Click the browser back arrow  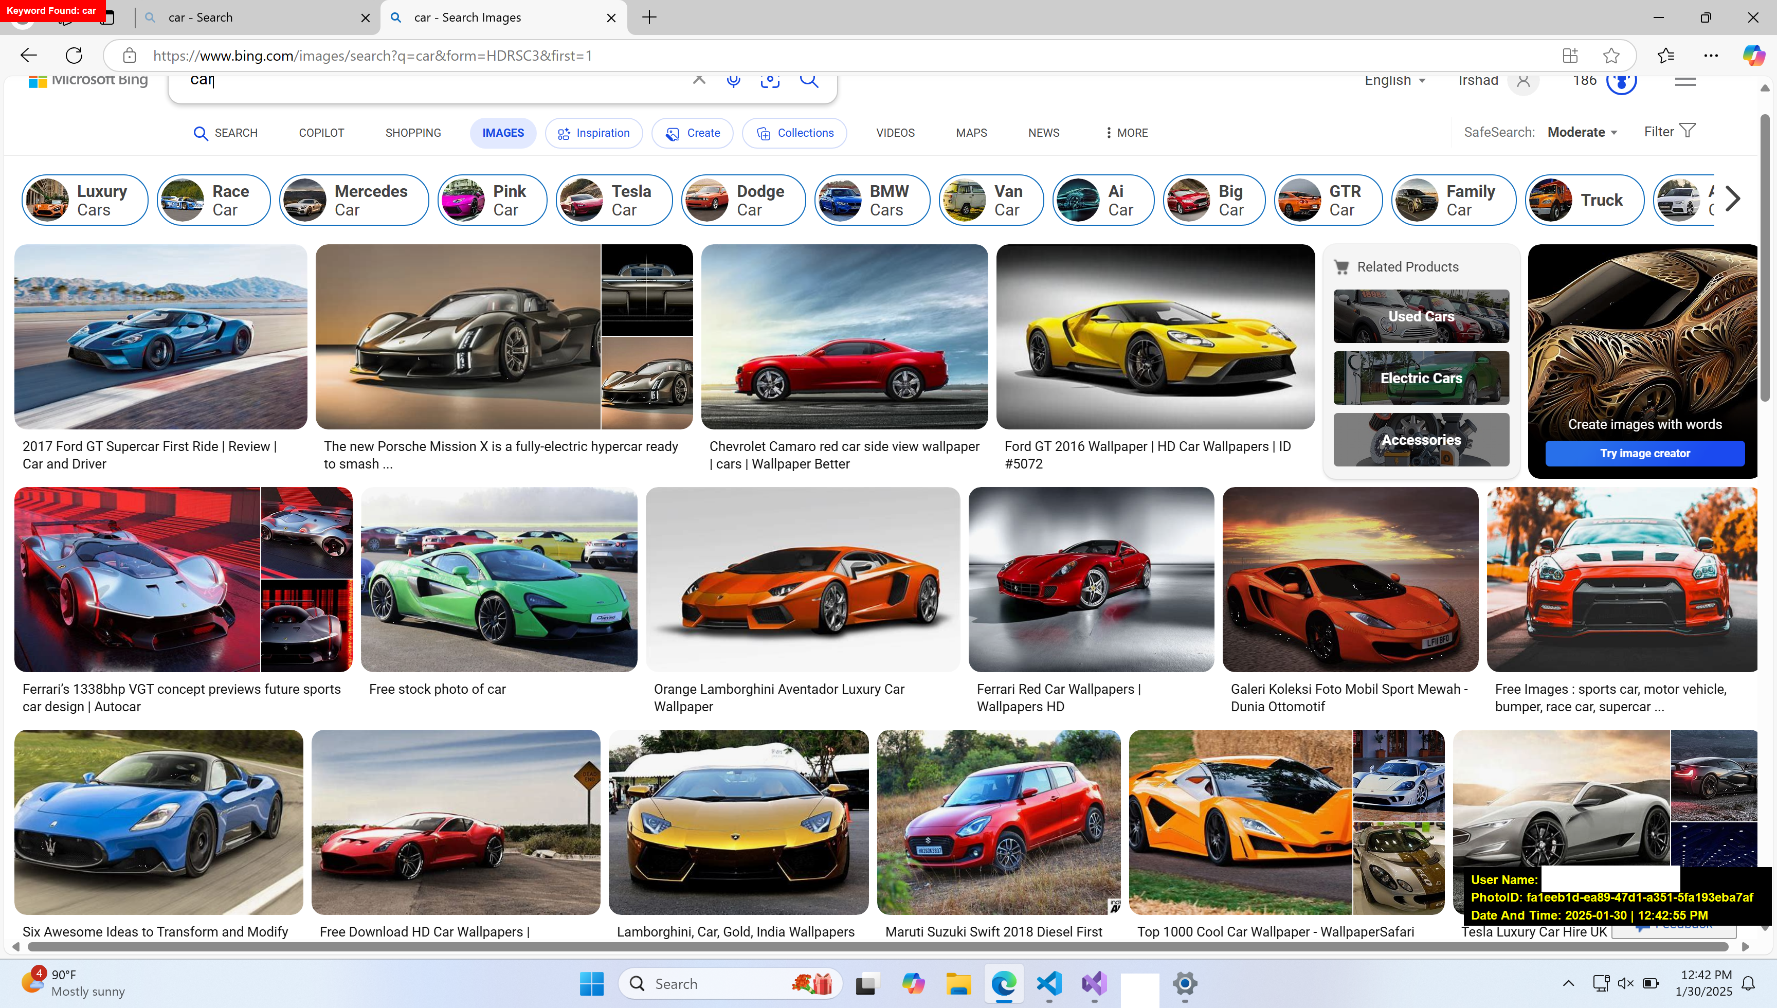coord(28,56)
